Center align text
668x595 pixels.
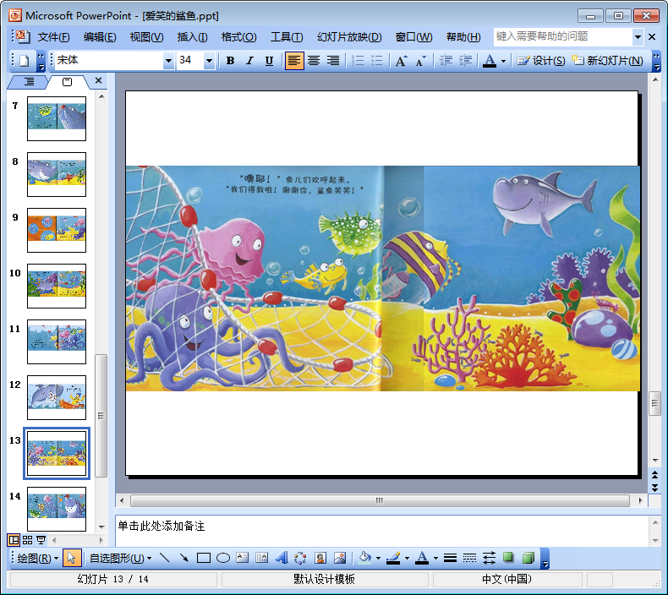(314, 61)
